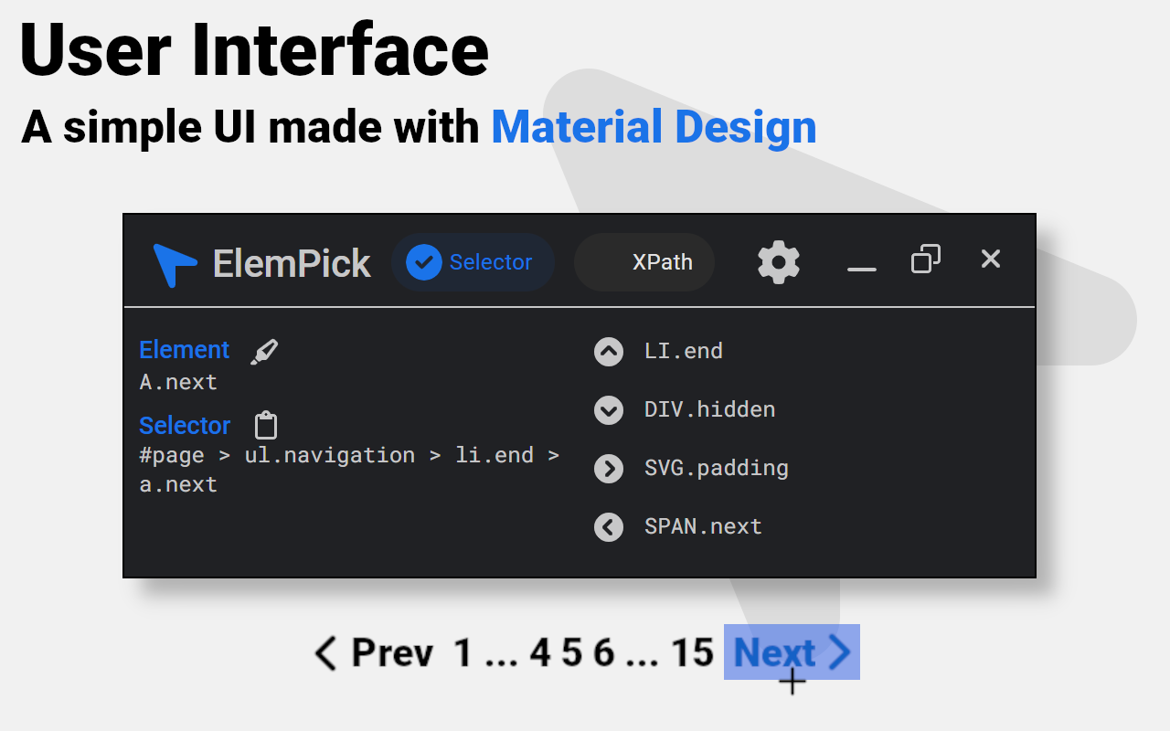Click the highlighter icon beside Element
This screenshot has height=731, width=1170.
[x=264, y=351]
